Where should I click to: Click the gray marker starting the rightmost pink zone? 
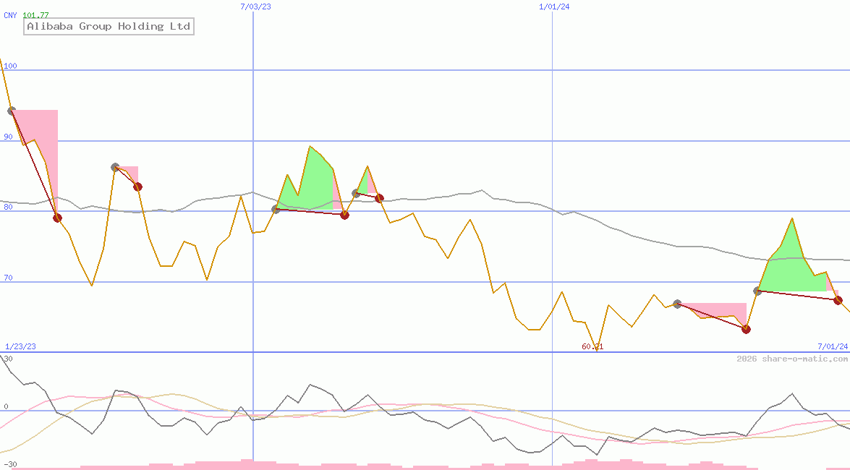(x=677, y=303)
